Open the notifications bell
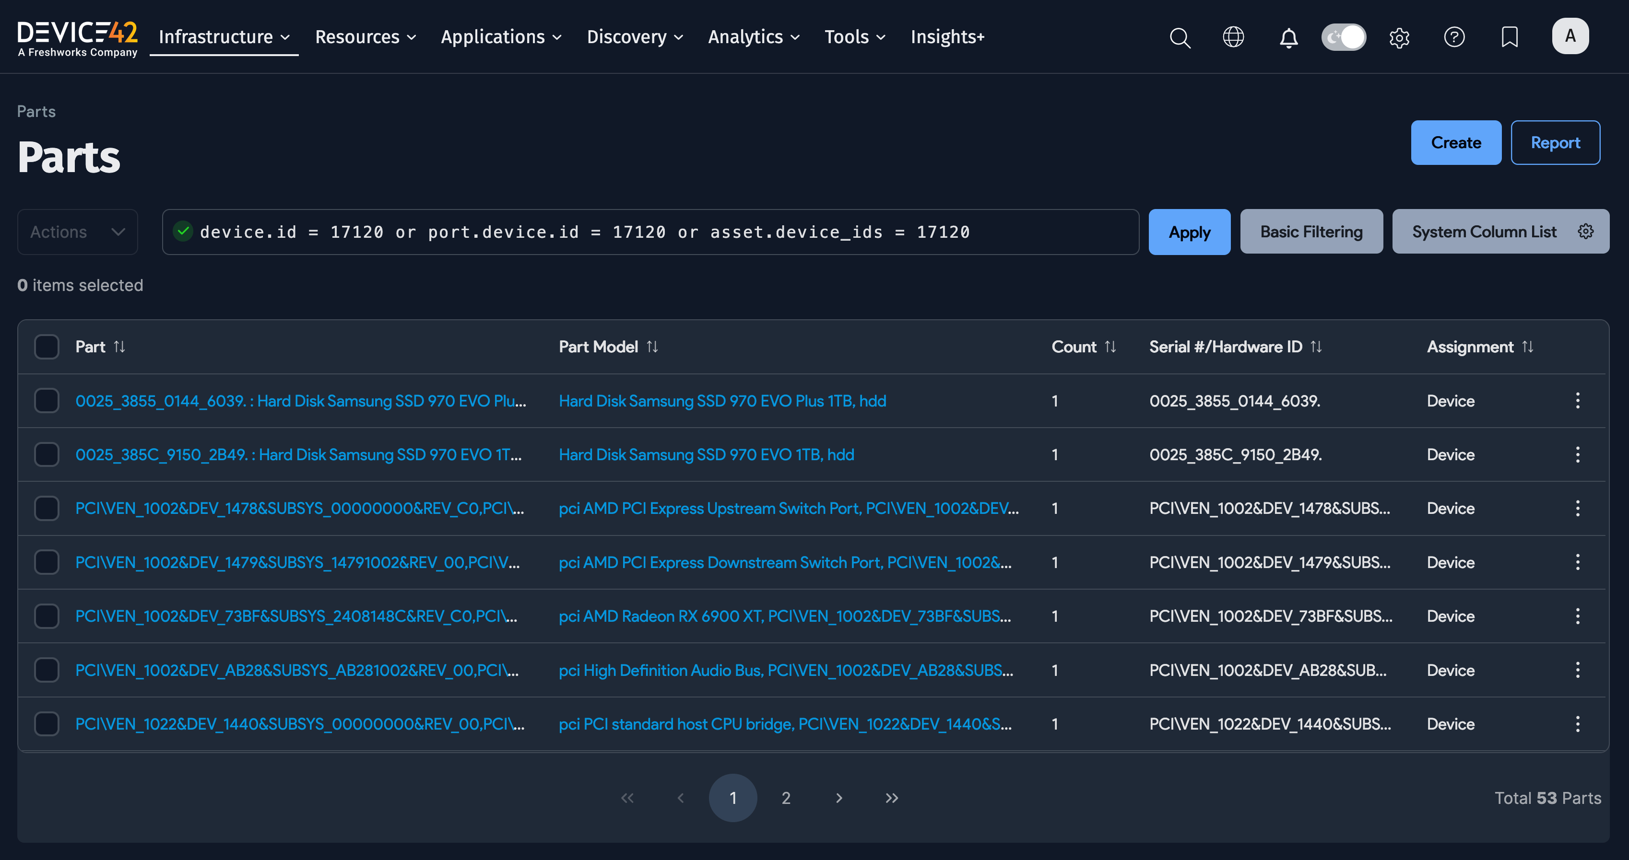Image resolution: width=1629 pixels, height=860 pixels. [x=1288, y=38]
